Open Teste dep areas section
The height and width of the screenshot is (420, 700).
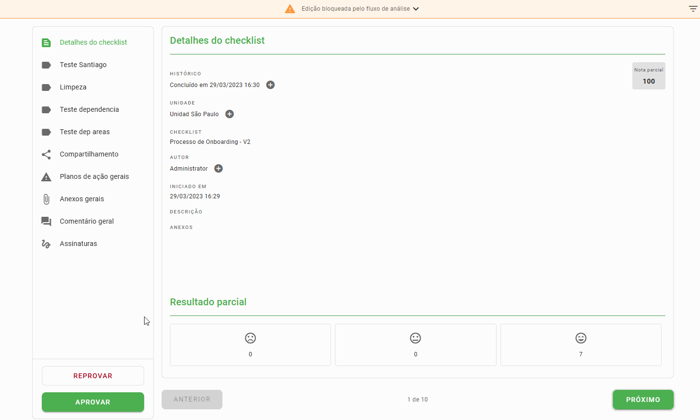coord(93,132)
